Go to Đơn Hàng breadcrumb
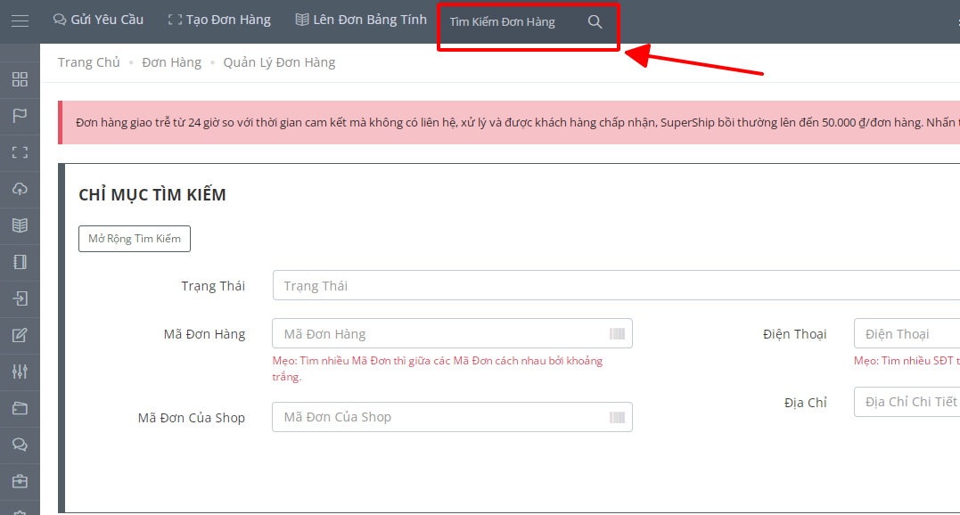Image resolution: width=960 pixels, height=515 pixels. (x=171, y=62)
